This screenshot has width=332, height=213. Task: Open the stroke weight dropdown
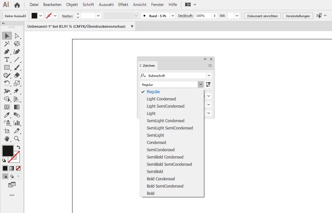coord(98,16)
